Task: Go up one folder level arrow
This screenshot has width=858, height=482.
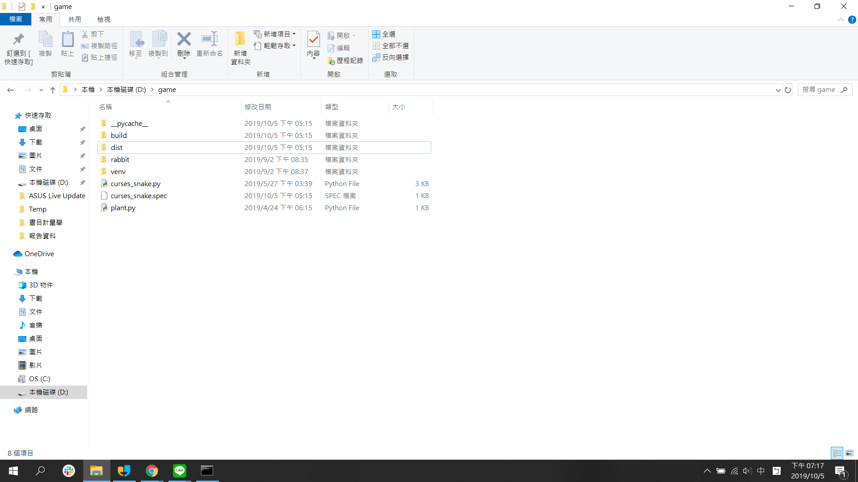Action: click(x=53, y=90)
